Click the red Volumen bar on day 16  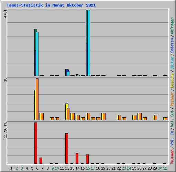click(x=87, y=159)
